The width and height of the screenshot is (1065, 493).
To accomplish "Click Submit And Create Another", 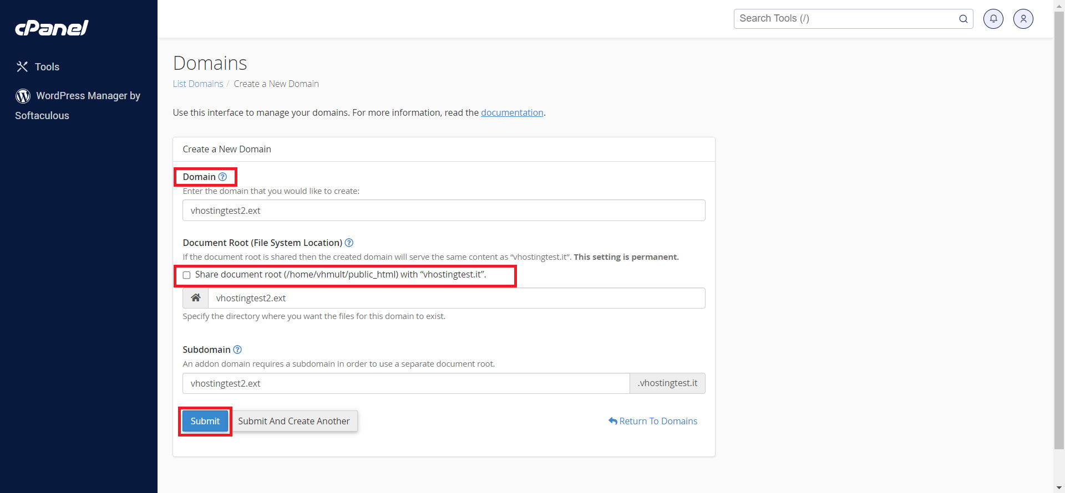I will coord(294,421).
